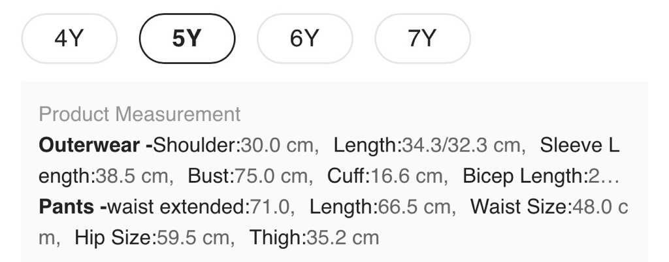Click the bold Outerwear label
The width and height of the screenshot is (669, 262).
(x=89, y=145)
